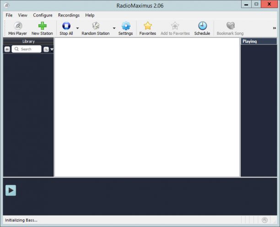The height and width of the screenshot is (227, 280).
Task: Click the magnifier search button in Library
Action: (x=46, y=49)
